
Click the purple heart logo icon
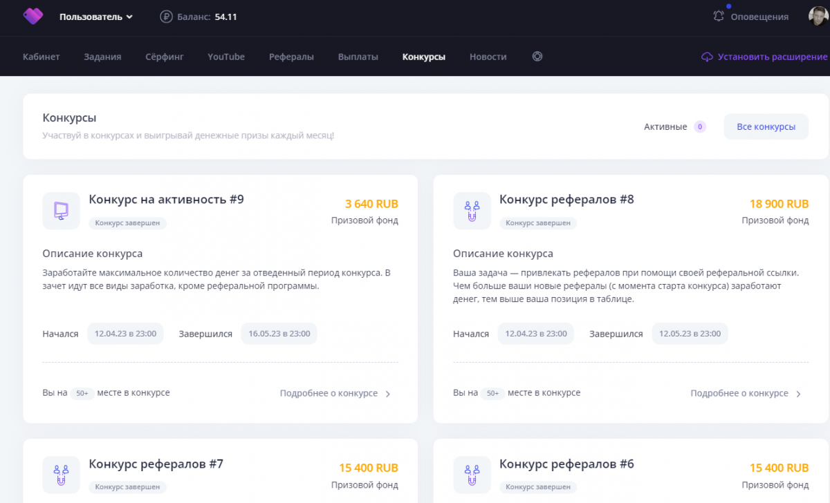click(x=33, y=16)
